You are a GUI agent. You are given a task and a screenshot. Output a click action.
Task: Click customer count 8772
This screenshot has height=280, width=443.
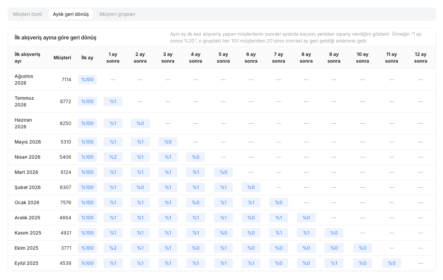pyautogui.click(x=66, y=101)
